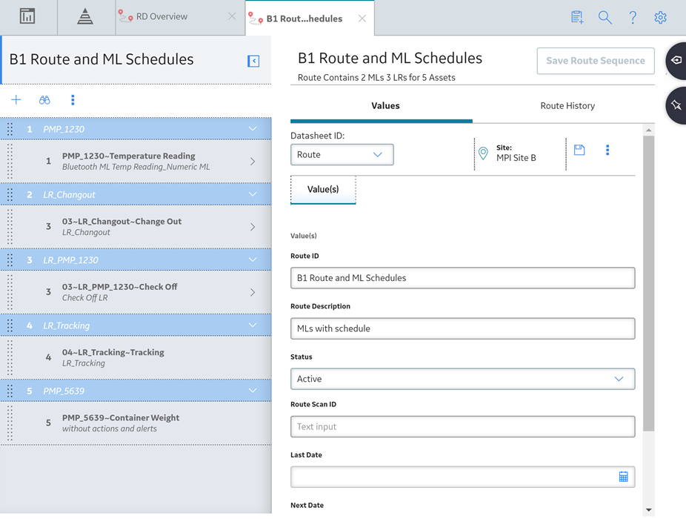Open the Datasheet ID Route dropdown
Viewport: 686px width, 519px height.
tap(342, 155)
